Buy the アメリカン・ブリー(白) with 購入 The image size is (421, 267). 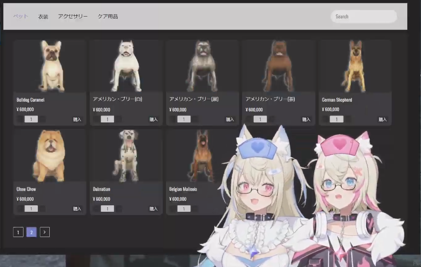[154, 119]
